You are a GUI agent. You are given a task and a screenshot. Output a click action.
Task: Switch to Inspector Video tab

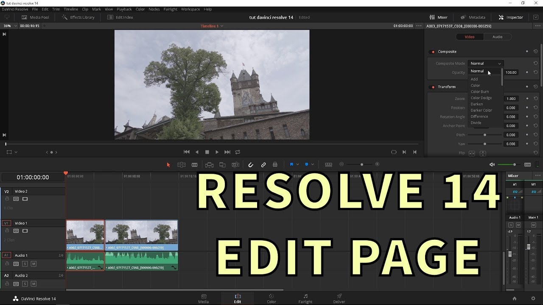point(470,37)
